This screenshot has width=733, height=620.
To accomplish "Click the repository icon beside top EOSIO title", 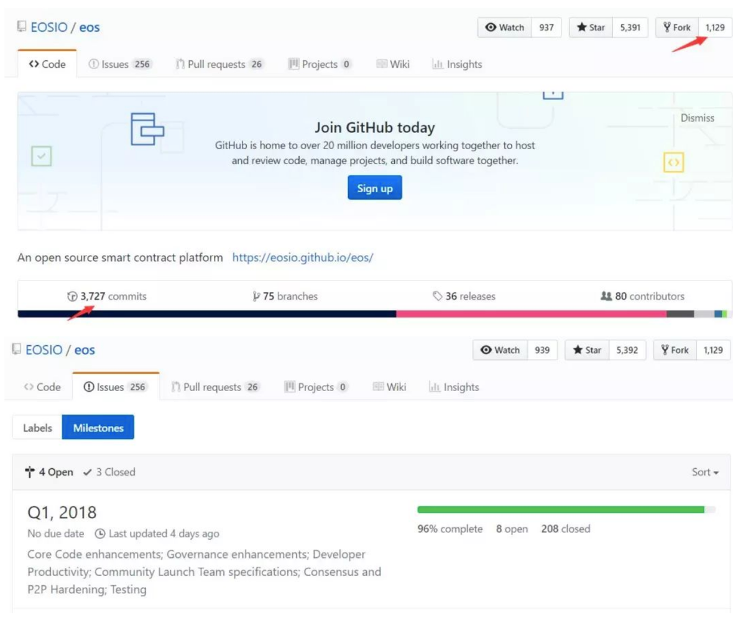I will [22, 27].
